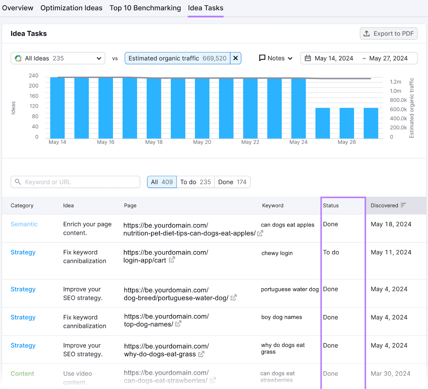Click the Notes speech bubble icon
The image size is (428, 389).
pos(263,58)
